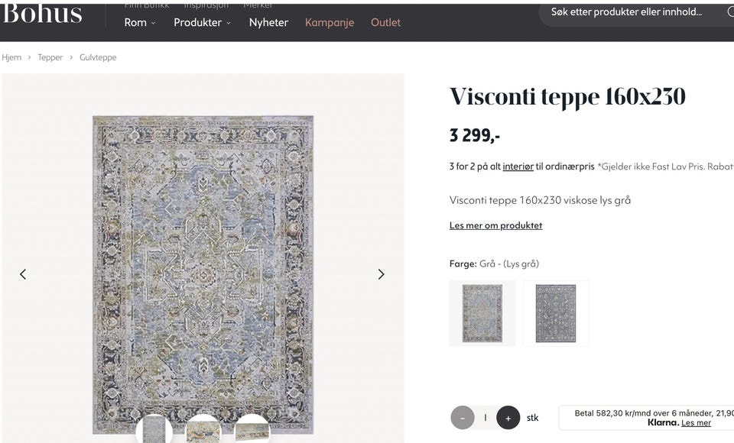Expand the Produkter dropdown menu

(202, 22)
